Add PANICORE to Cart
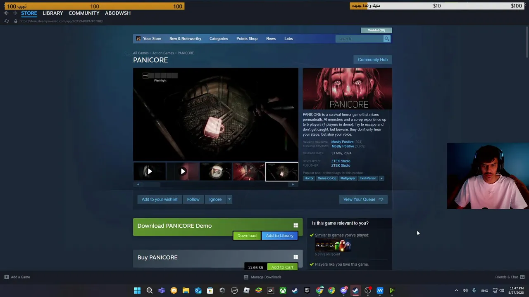This screenshot has height=297, width=529. [x=282, y=267]
